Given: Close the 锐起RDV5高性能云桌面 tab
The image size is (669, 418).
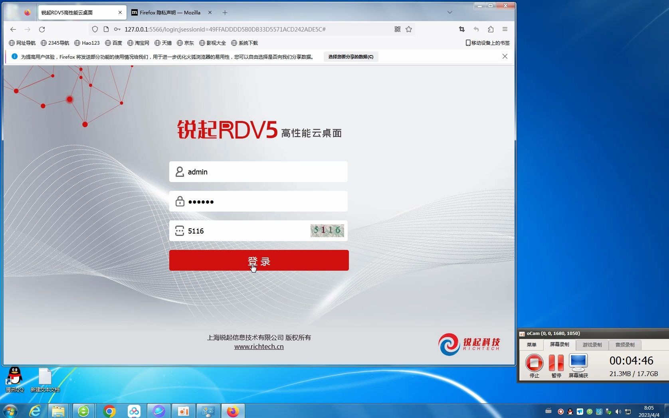Looking at the screenshot, I should pos(120,12).
